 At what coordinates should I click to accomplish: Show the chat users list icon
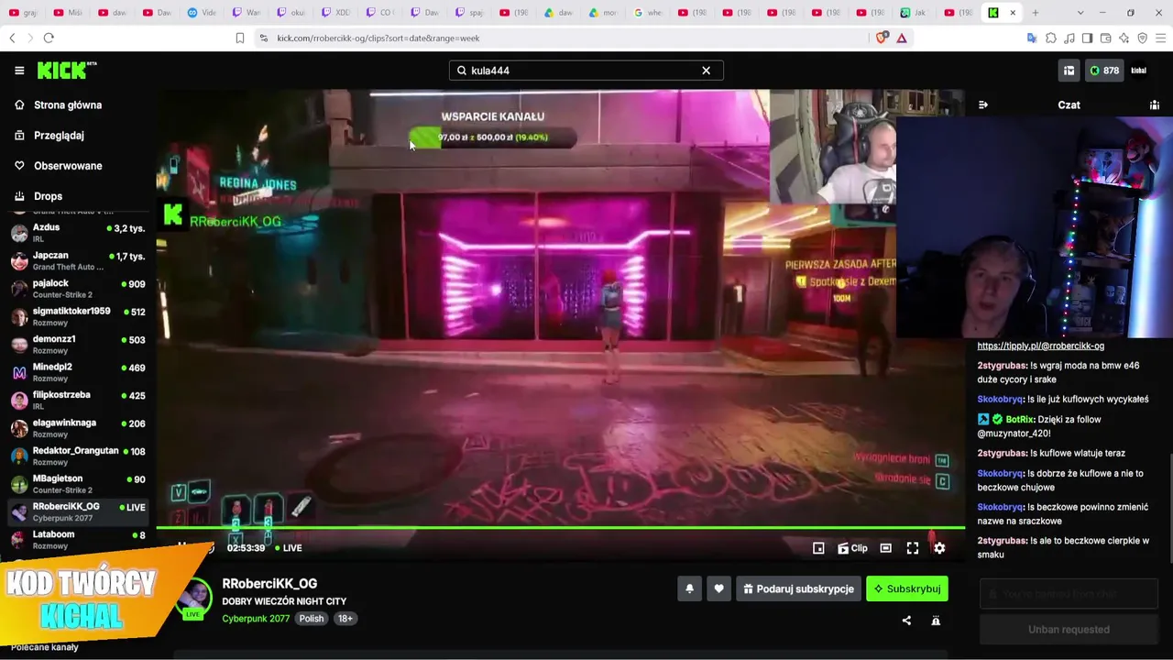point(1154,104)
